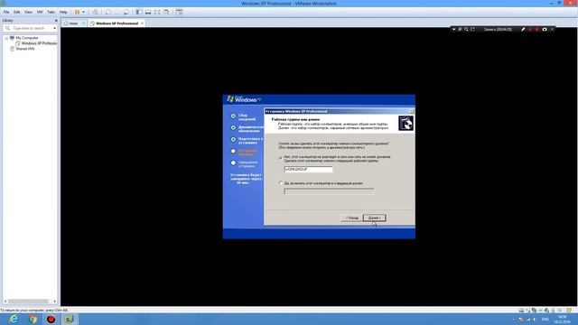Click the take snapshot toolbar icon
The image size is (578, 325).
tap(108, 12)
